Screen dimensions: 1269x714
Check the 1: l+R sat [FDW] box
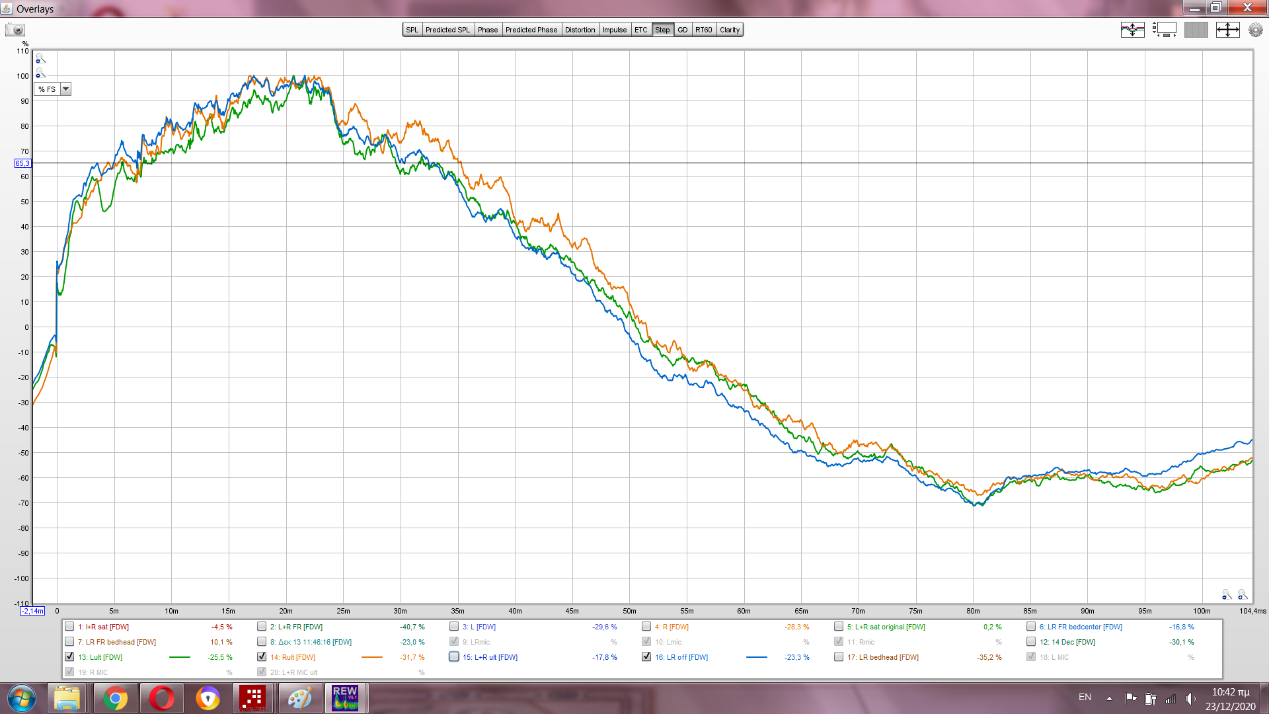point(69,627)
